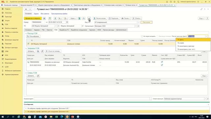Screen dimensions: 211x119
Task: Select По норме in dropdown list
Action: tap(193, 43)
